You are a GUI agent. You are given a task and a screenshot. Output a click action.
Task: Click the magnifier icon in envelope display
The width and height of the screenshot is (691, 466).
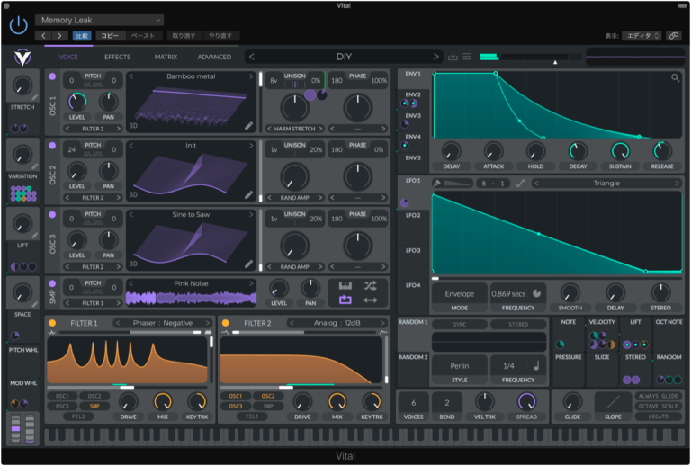coord(675,78)
